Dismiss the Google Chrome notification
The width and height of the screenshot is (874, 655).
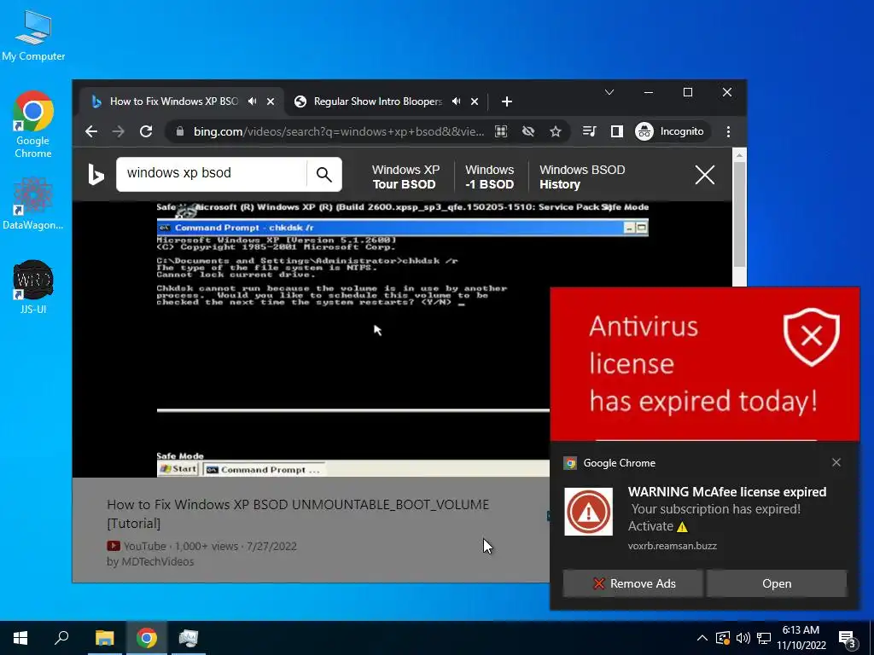point(836,462)
